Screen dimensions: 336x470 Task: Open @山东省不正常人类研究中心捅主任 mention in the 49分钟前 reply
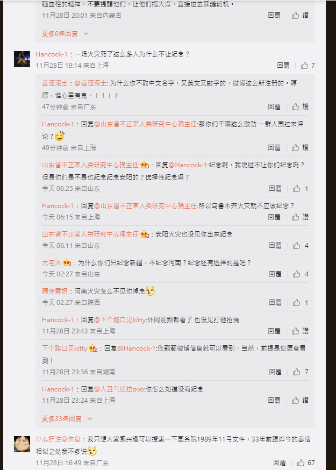(x=146, y=124)
